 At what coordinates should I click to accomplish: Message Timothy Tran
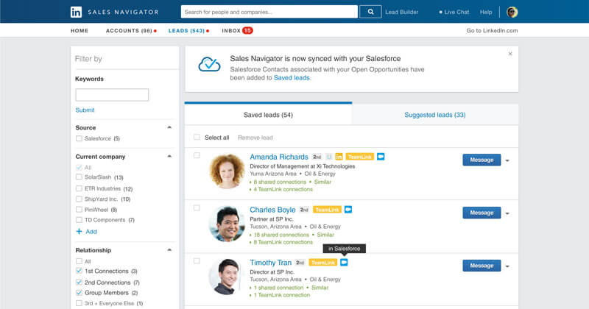482,266
